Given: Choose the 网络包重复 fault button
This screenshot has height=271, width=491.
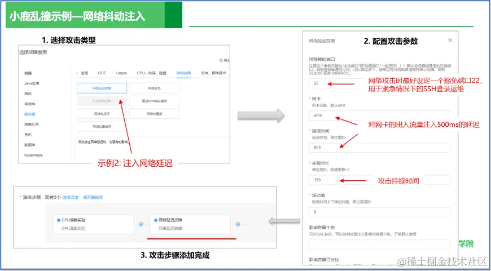Looking at the screenshot, I should tap(155, 114).
